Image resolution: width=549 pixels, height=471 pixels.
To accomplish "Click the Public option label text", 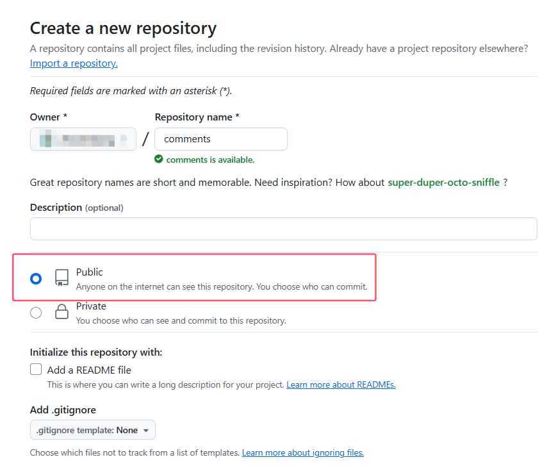I will [x=89, y=272].
